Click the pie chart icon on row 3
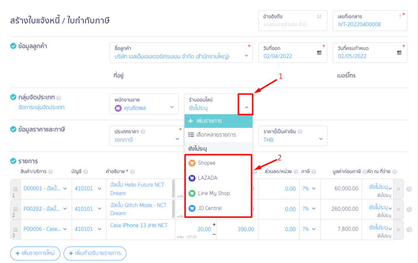The width and height of the screenshot is (418, 263). pyautogui.click(x=409, y=230)
